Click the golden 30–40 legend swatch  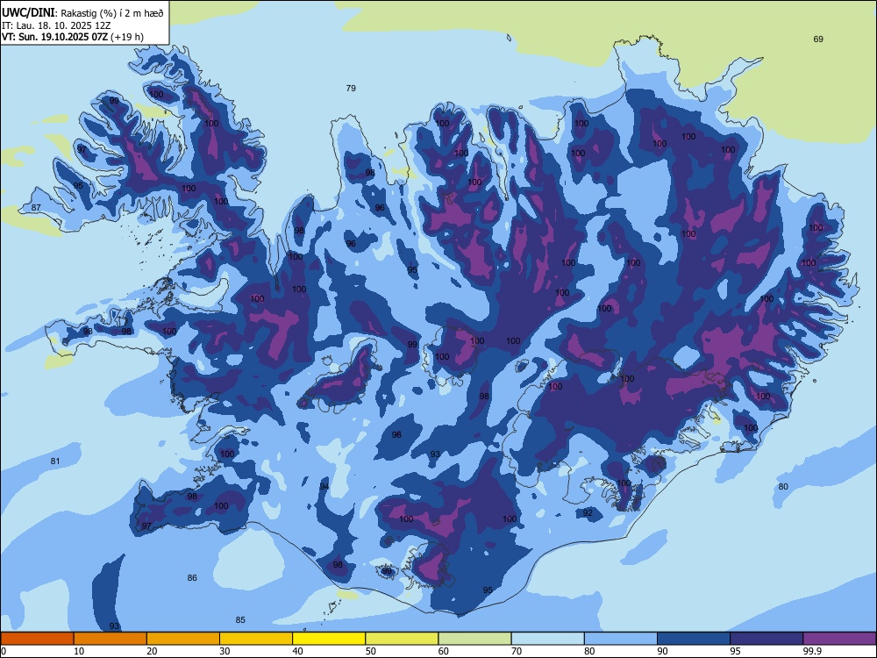pos(256,639)
